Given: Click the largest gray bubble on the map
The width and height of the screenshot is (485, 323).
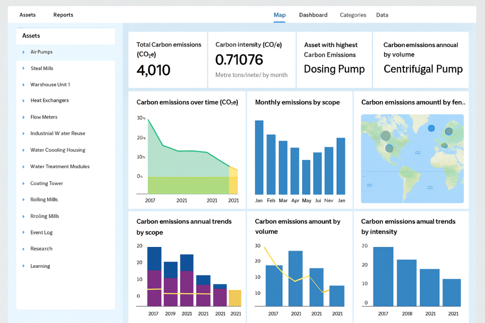Looking at the screenshot, I should [x=386, y=136].
